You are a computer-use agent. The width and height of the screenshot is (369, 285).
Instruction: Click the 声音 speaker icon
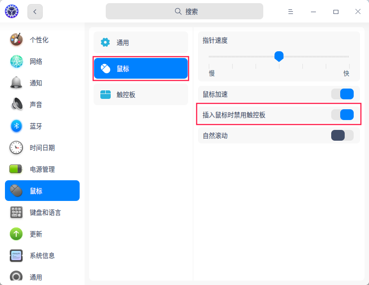[x=17, y=104]
